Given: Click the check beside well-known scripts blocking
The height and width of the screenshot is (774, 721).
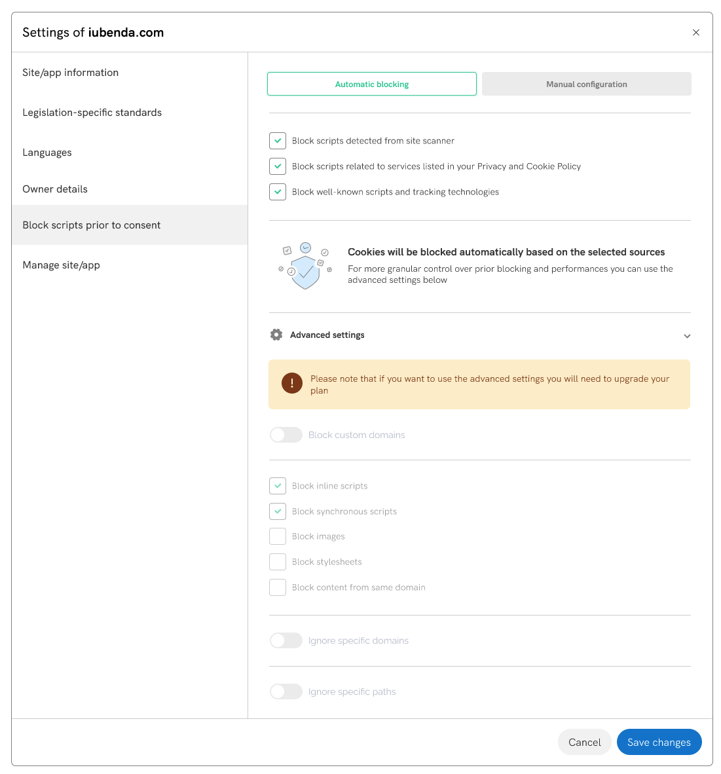Looking at the screenshot, I should click(277, 191).
